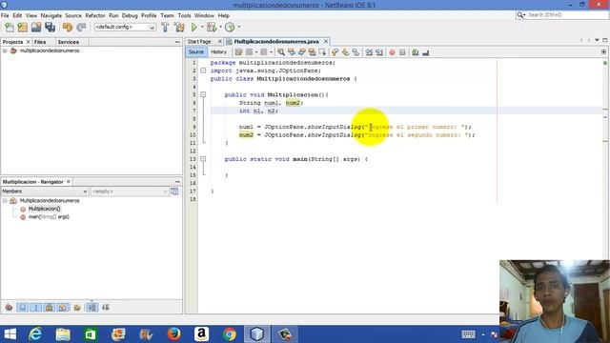Screen dimensions: 610x343
Task: Switch to the History editor view
Action: pyautogui.click(x=218, y=52)
